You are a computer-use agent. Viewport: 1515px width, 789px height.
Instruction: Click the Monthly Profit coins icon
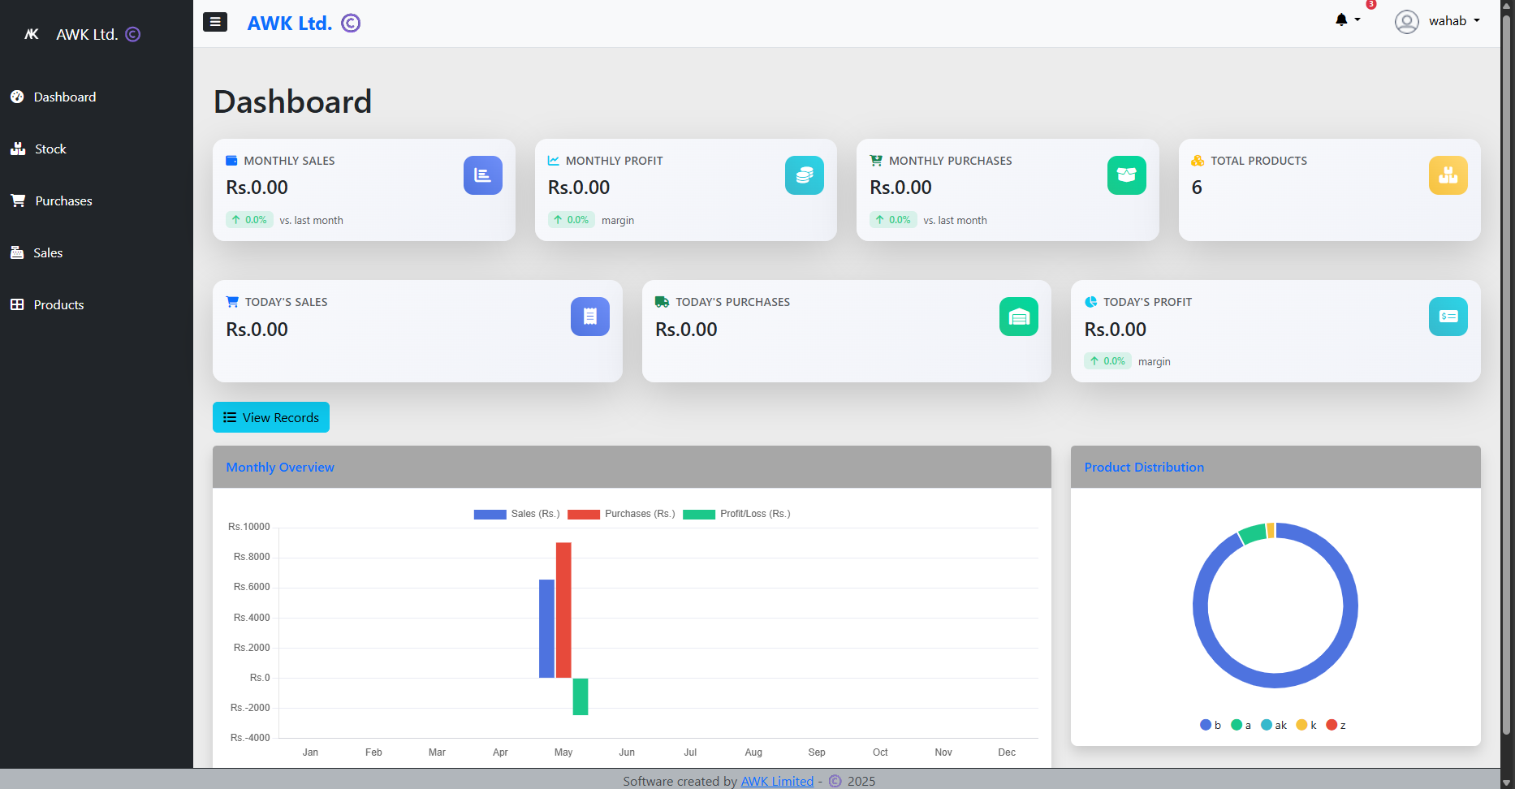(804, 175)
